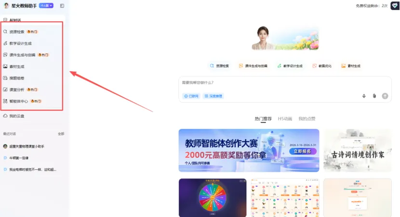Screen dimensions: 400x217
Task: Select 课件生成与创编 sidebar entry
Action: [26, 55]
